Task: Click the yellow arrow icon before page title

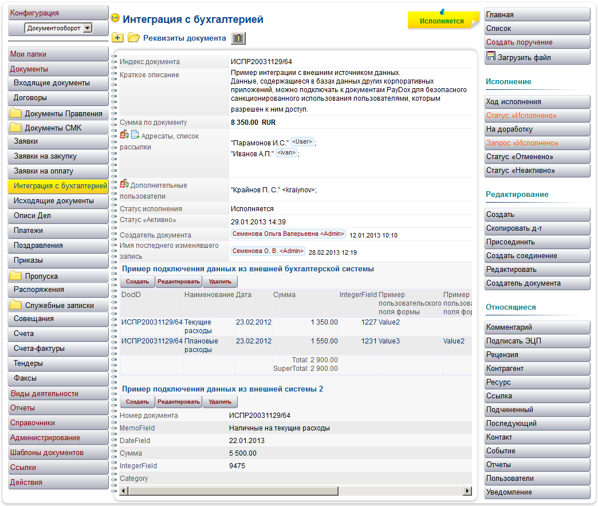Action: [115, 19]
